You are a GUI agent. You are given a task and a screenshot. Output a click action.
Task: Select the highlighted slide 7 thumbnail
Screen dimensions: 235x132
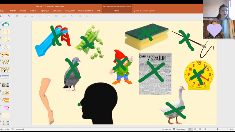[6, 70]
